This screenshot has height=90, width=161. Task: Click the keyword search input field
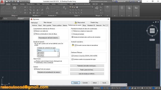(101, 1)
